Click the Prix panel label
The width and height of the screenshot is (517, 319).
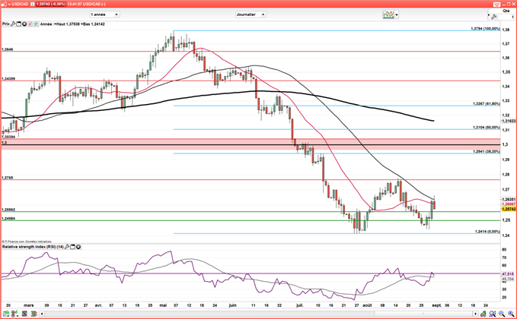[6, 24]
